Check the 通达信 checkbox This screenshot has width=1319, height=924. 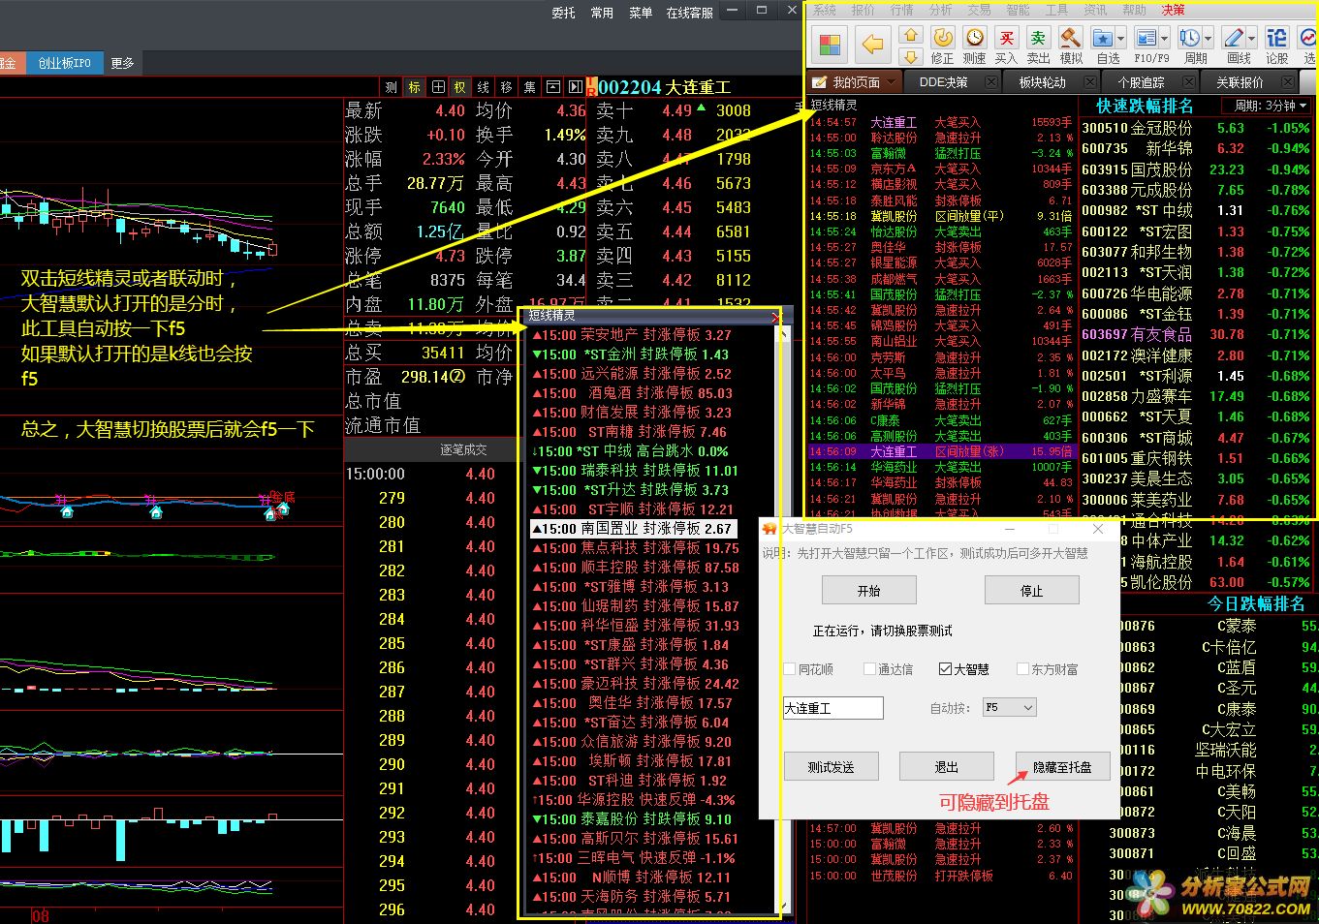point(869,669)
